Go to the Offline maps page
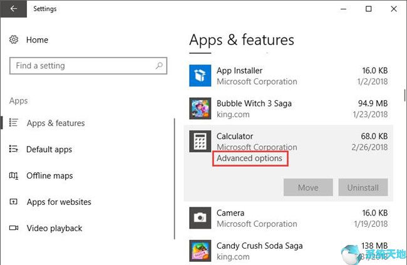The image size is (407, 265). pyautogui.click(x=49, y=175)
